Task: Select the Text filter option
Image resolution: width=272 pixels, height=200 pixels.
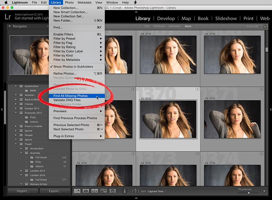Action: tap(147, 26)
